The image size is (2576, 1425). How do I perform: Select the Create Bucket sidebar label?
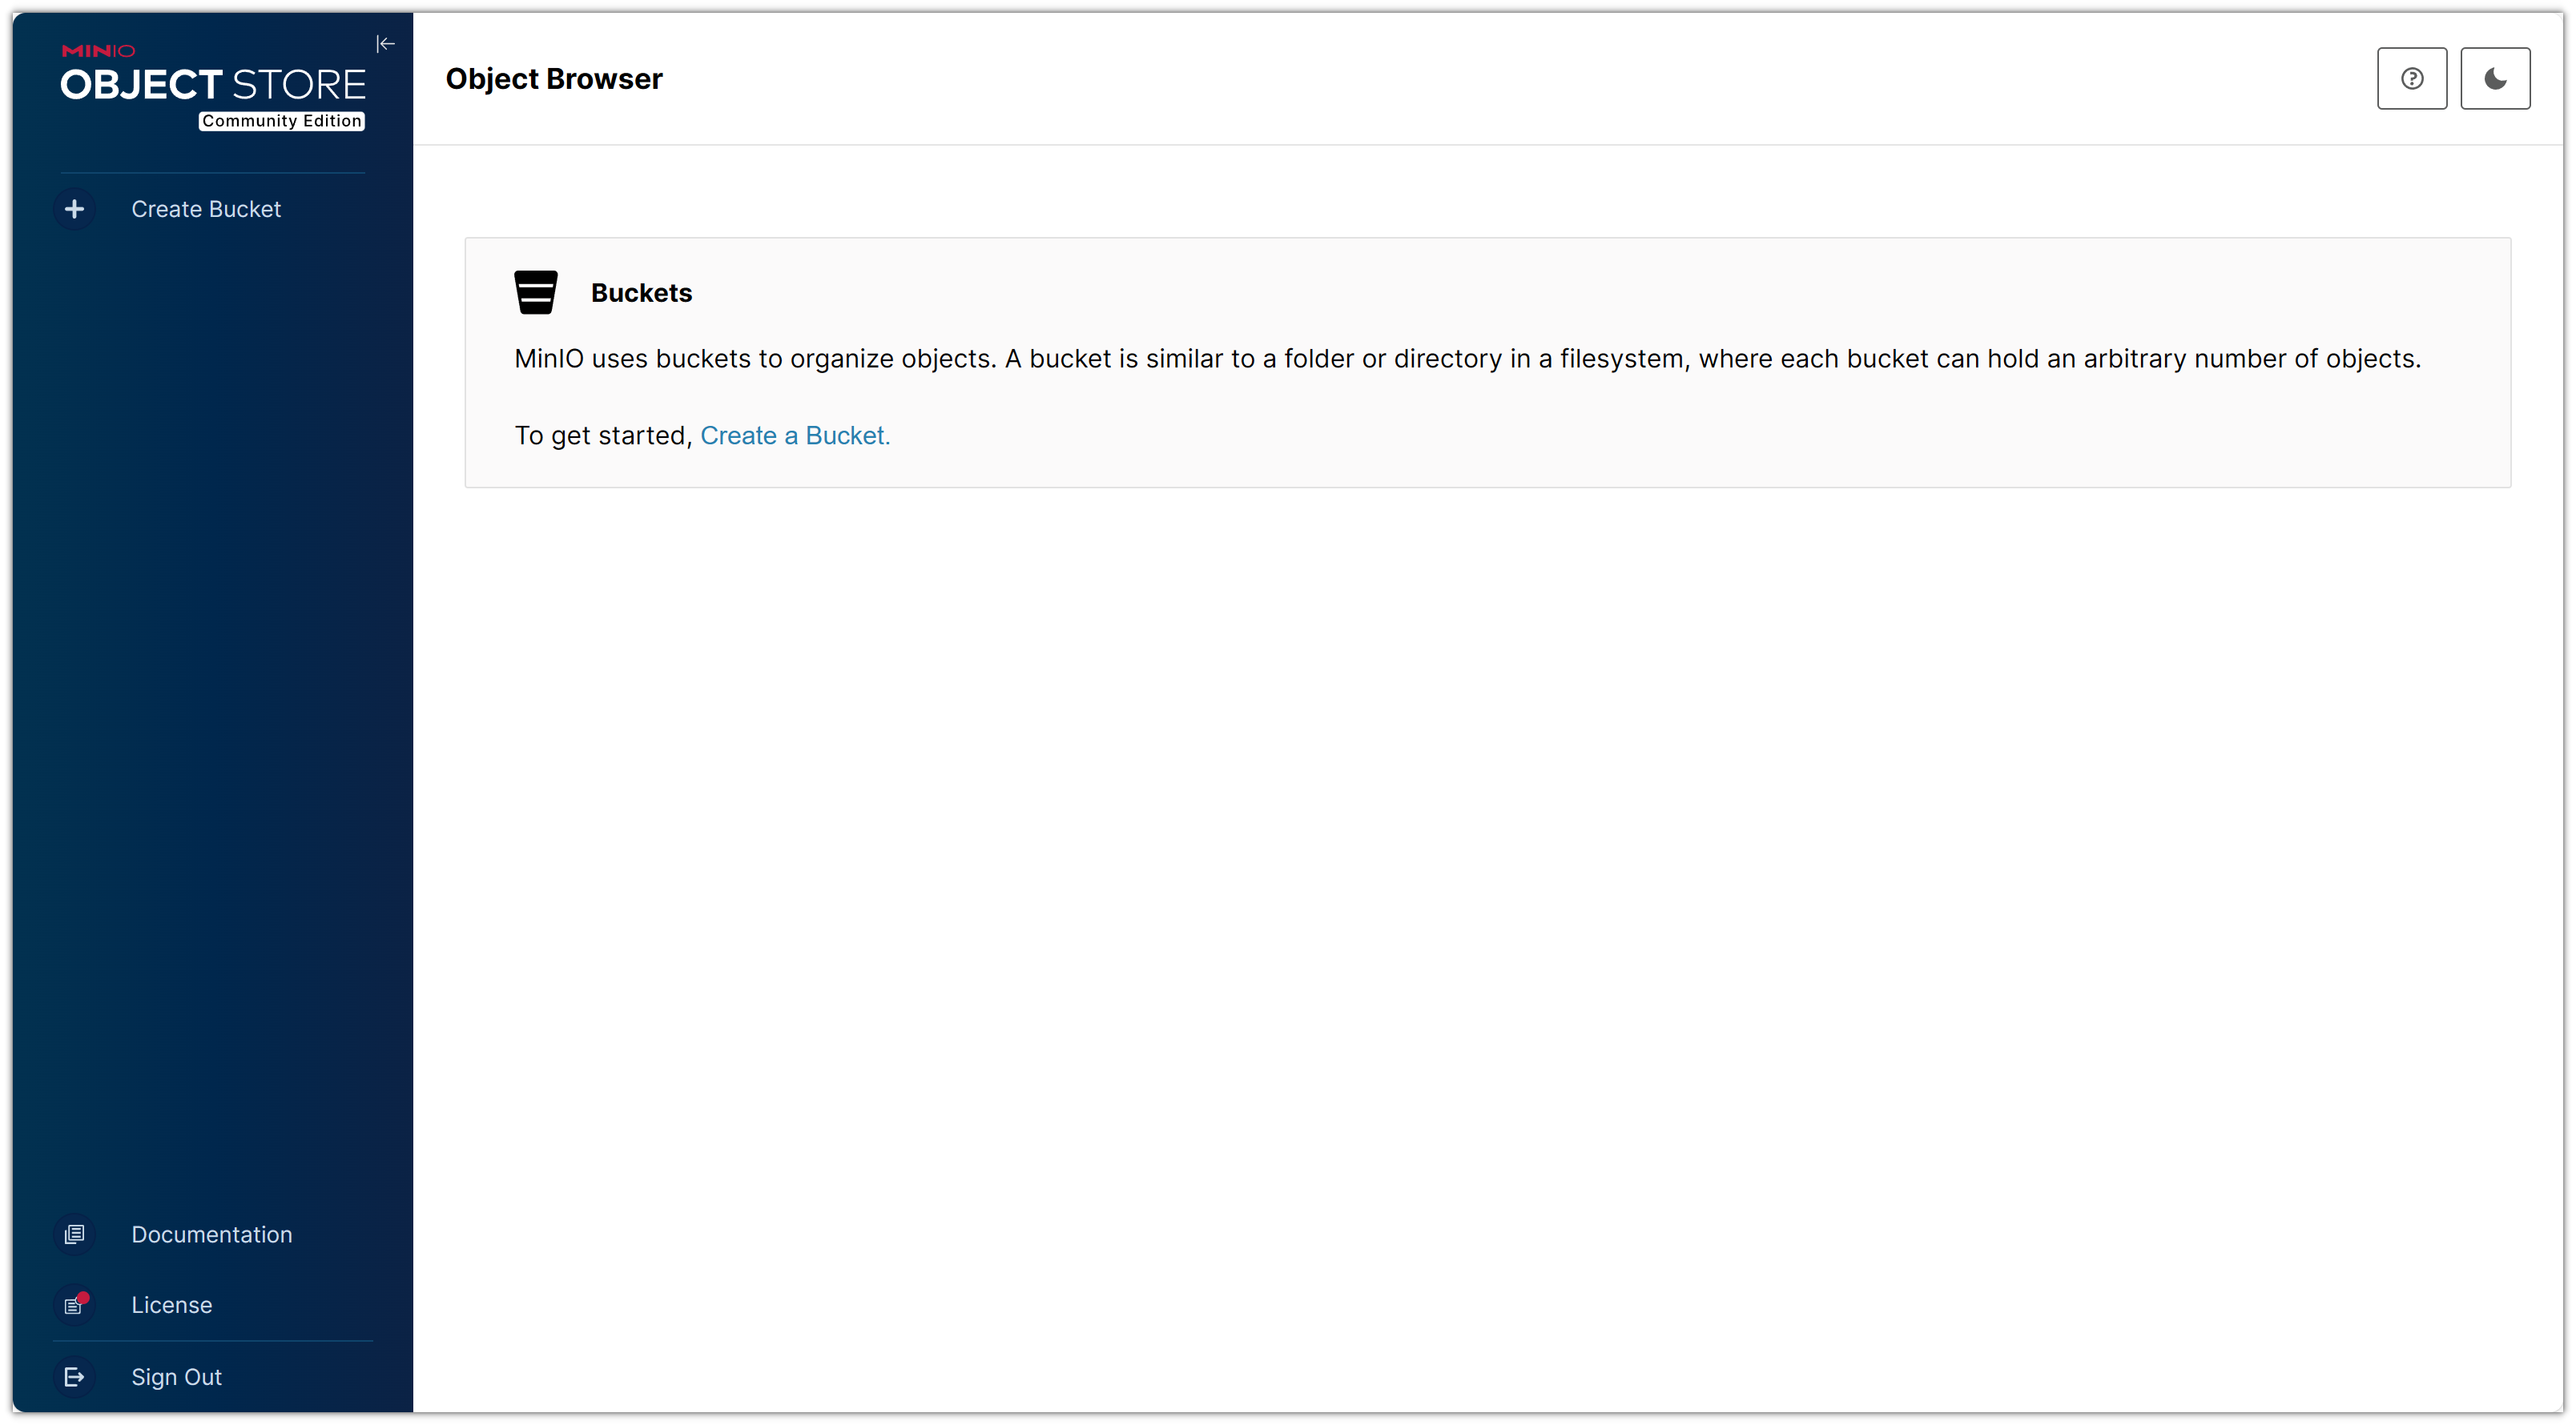pyautogui.click(x=206, y=209)
